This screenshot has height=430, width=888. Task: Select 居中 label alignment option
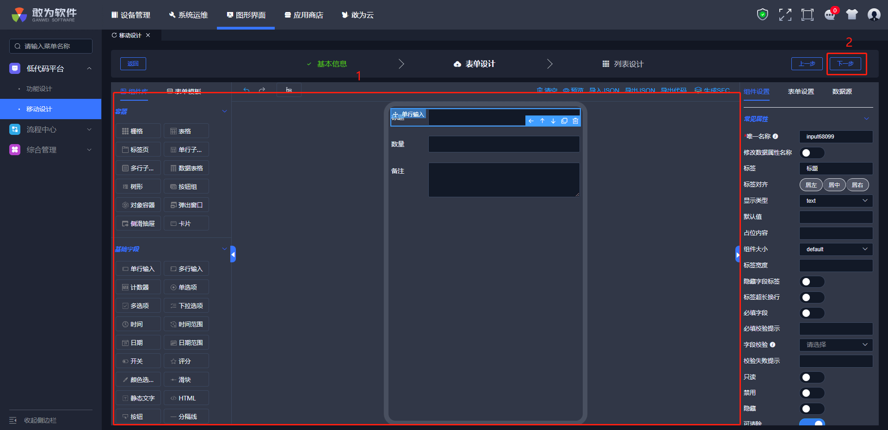coord(834,185)
